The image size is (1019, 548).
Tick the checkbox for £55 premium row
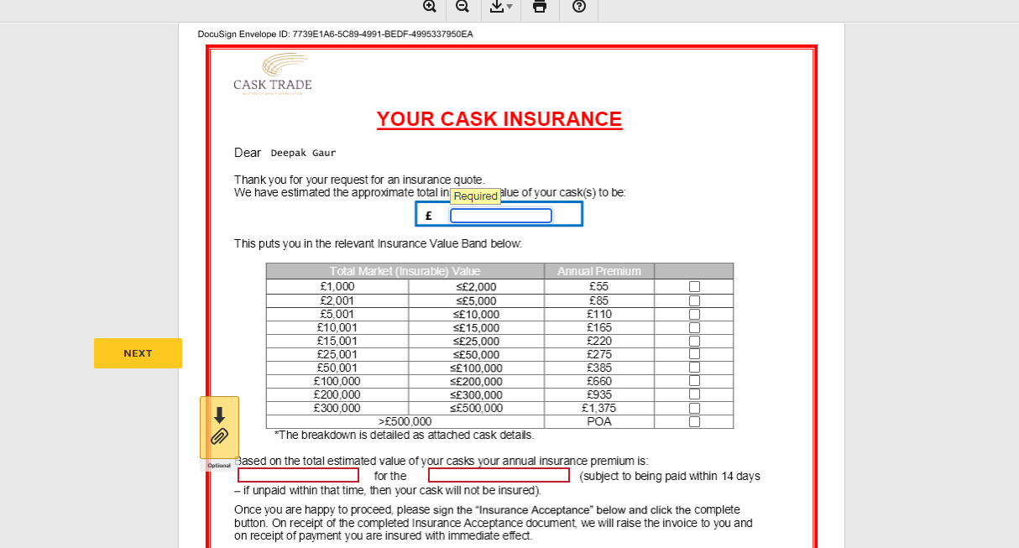pos(694,287)
